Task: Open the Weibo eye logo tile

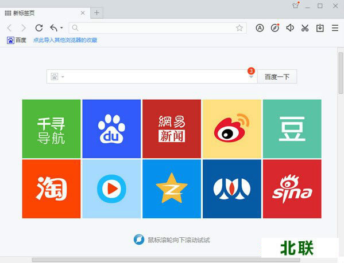Action: [232, 129]
